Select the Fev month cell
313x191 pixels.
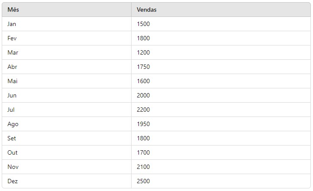12,38
